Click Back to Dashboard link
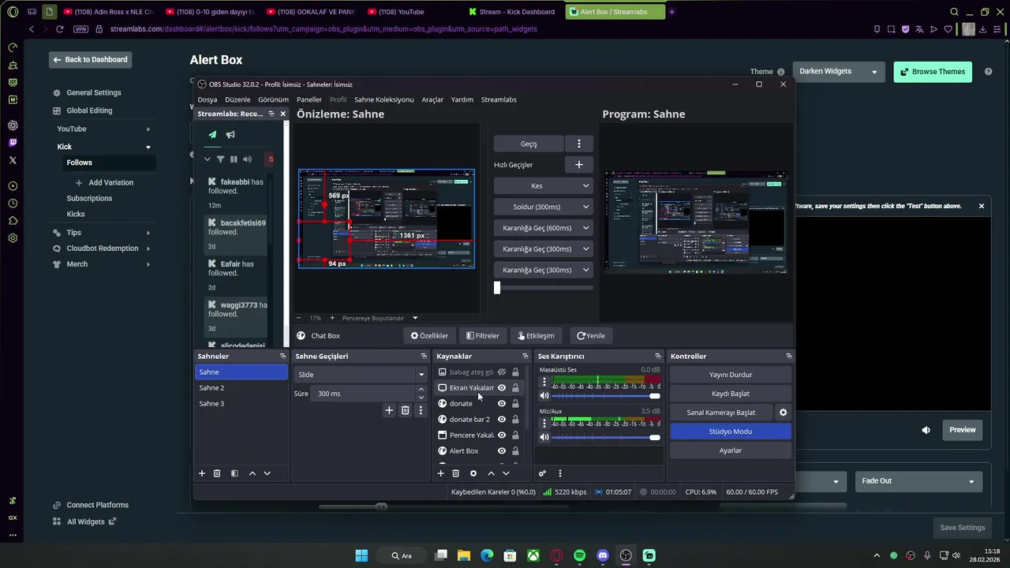Image resolution: width=1010 pixels, height=568 pixels. pyautogui.click(x=90, y=60)
